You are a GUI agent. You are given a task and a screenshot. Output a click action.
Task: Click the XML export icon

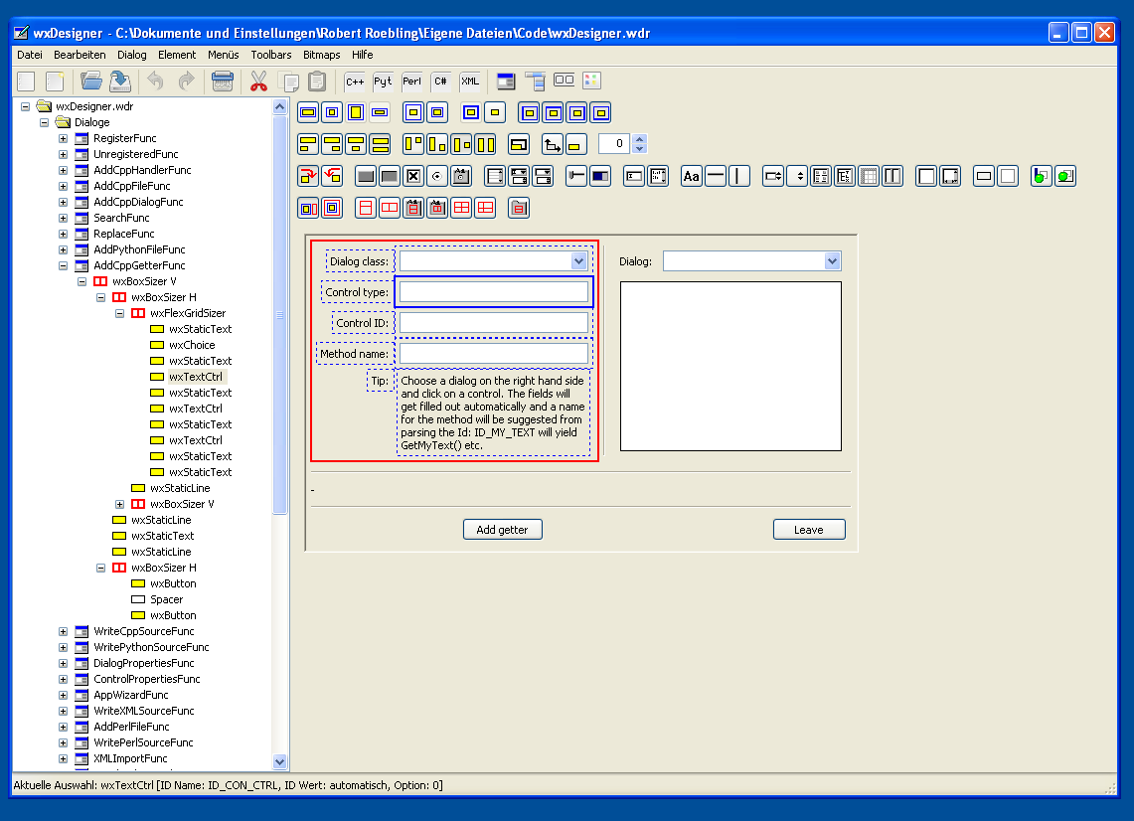click(470, 82)
